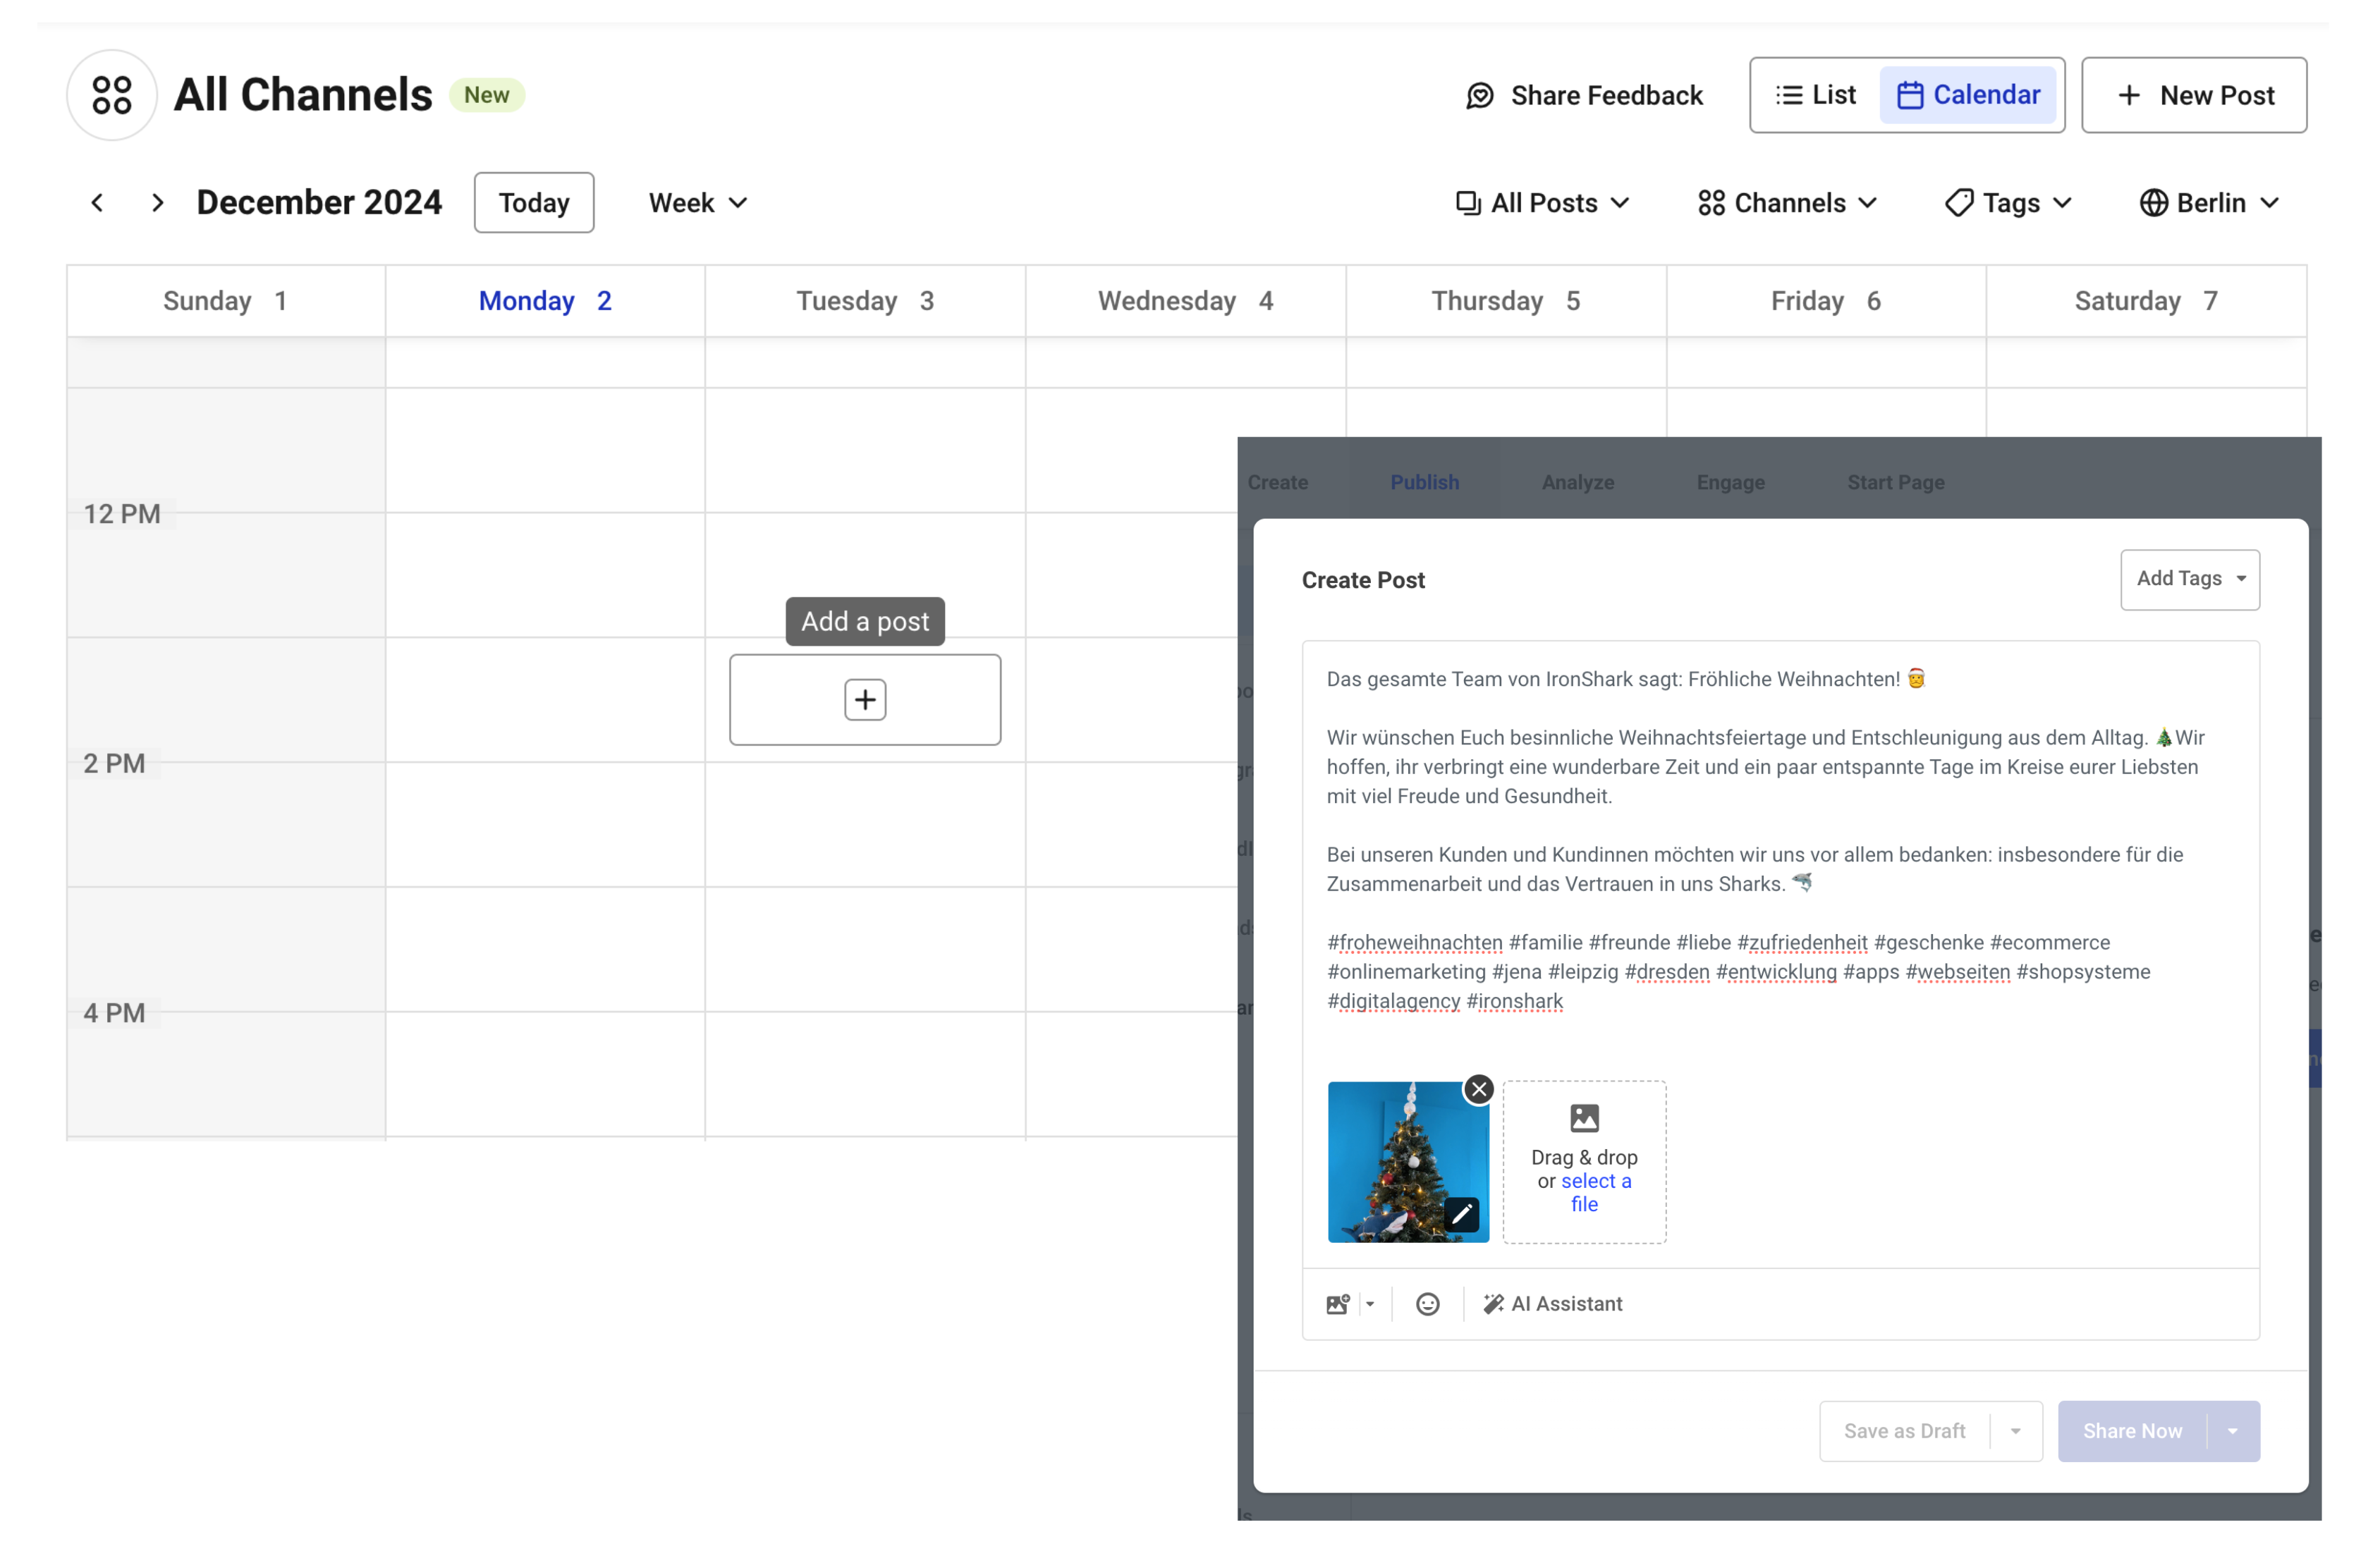The height and width of the screenshot is (1551, 2380).
Task: Open the Channels filter dropdown
Action: [1787, 203]
